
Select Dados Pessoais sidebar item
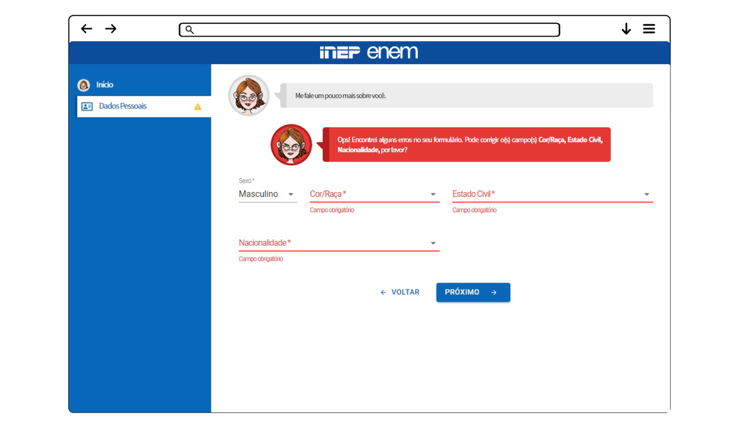(123, 106)
